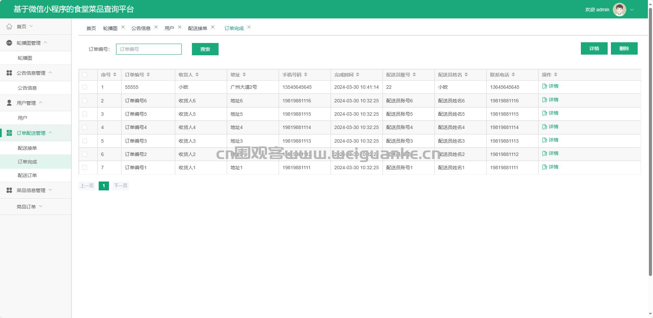Sort the table by 完成时间 column
The width and height of the screenshot is (653, 318).
pos(358,75)
